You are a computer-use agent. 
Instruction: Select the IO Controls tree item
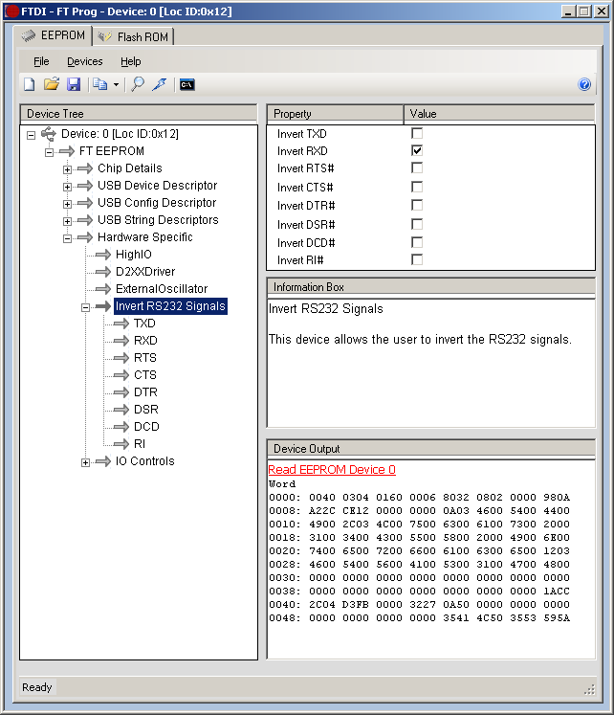point(144,461)
